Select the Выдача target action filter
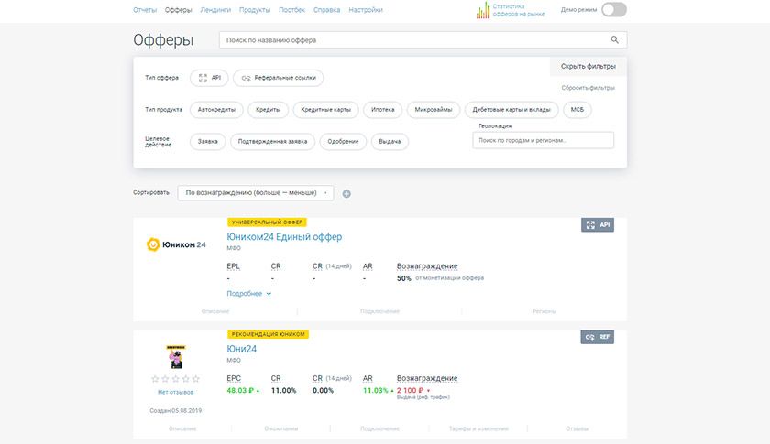Image resolution: width=770 pixels, height=444 pixels. pos(390,142)
